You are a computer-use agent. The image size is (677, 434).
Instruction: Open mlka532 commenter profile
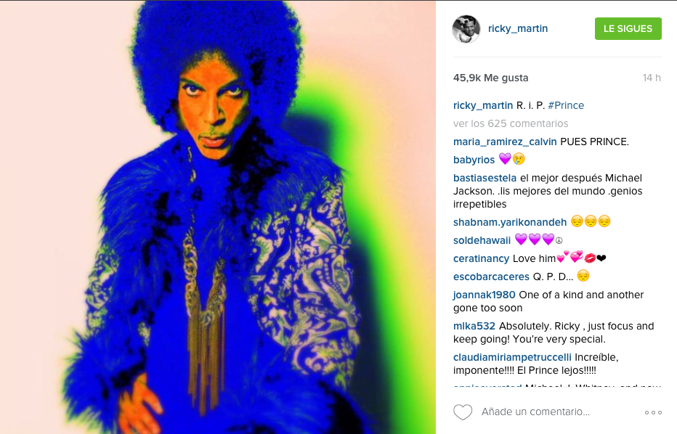click(x=474, y=326)
